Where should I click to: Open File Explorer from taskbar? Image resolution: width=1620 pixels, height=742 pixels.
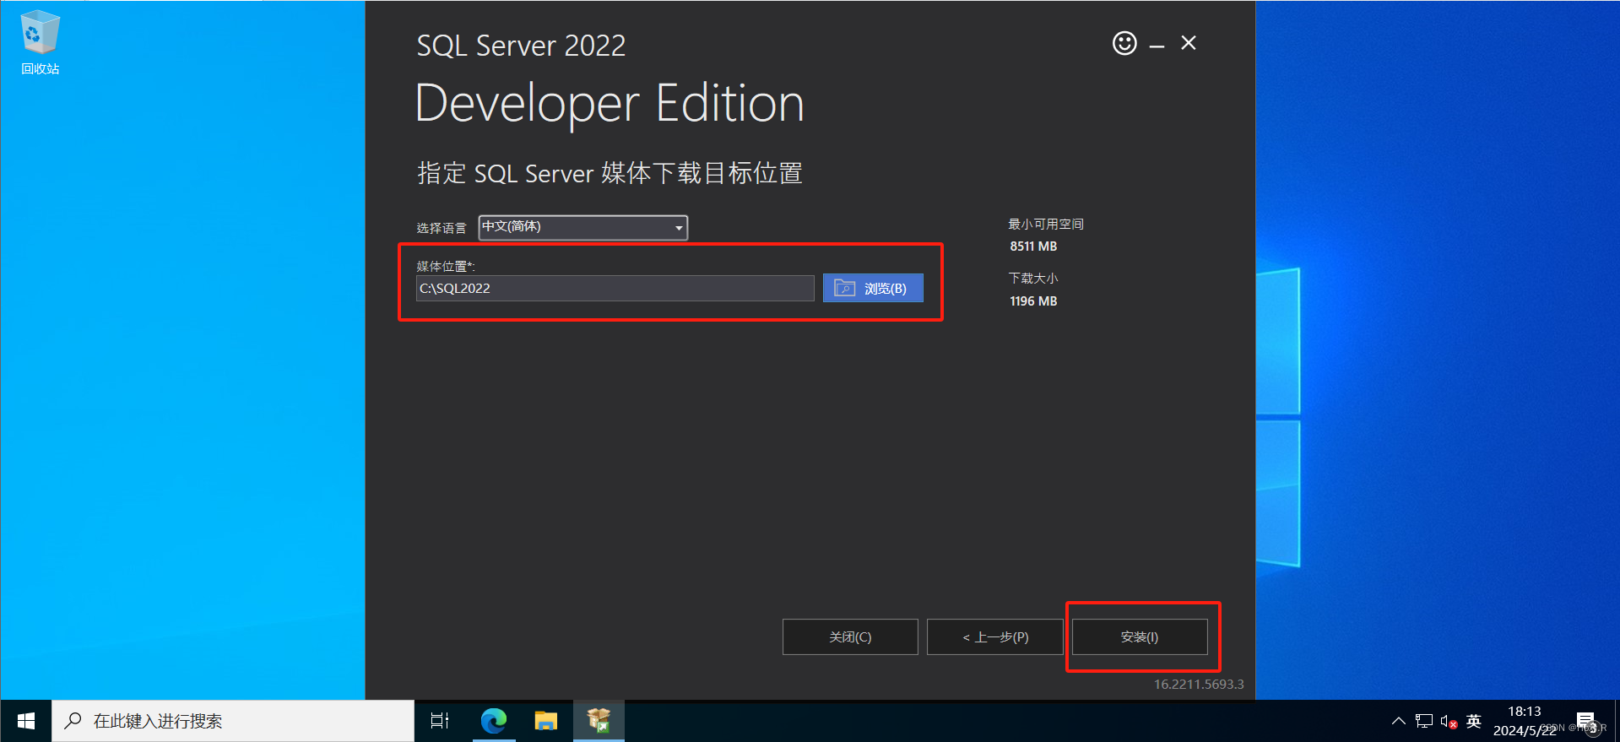[x=546, y=721]
